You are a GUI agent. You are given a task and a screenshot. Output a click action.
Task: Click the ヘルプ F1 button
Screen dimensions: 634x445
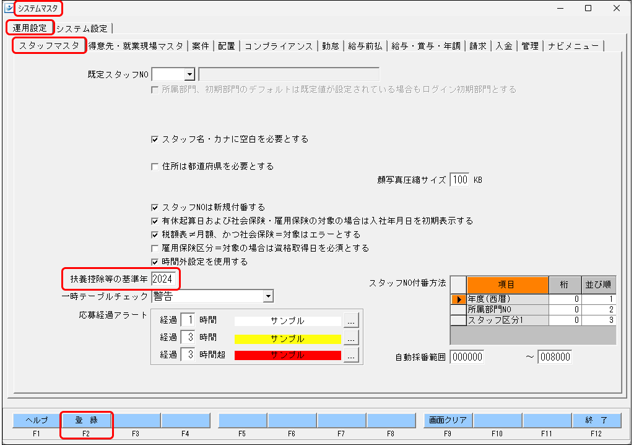pyautogui.click(x=37, y=420)
